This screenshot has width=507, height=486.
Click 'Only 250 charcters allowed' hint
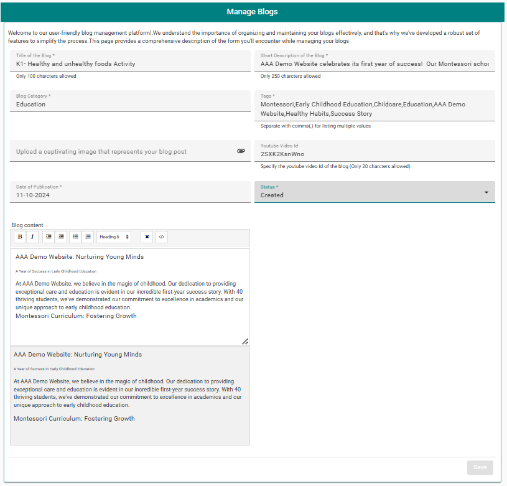tap(291, 76)
